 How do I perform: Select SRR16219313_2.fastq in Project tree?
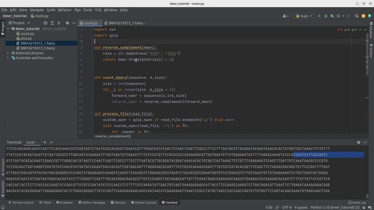point(37,48)
